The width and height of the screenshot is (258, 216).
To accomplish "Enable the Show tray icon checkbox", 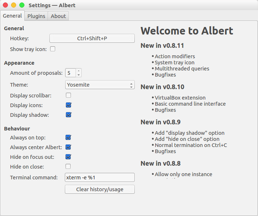I will [53, 49].
